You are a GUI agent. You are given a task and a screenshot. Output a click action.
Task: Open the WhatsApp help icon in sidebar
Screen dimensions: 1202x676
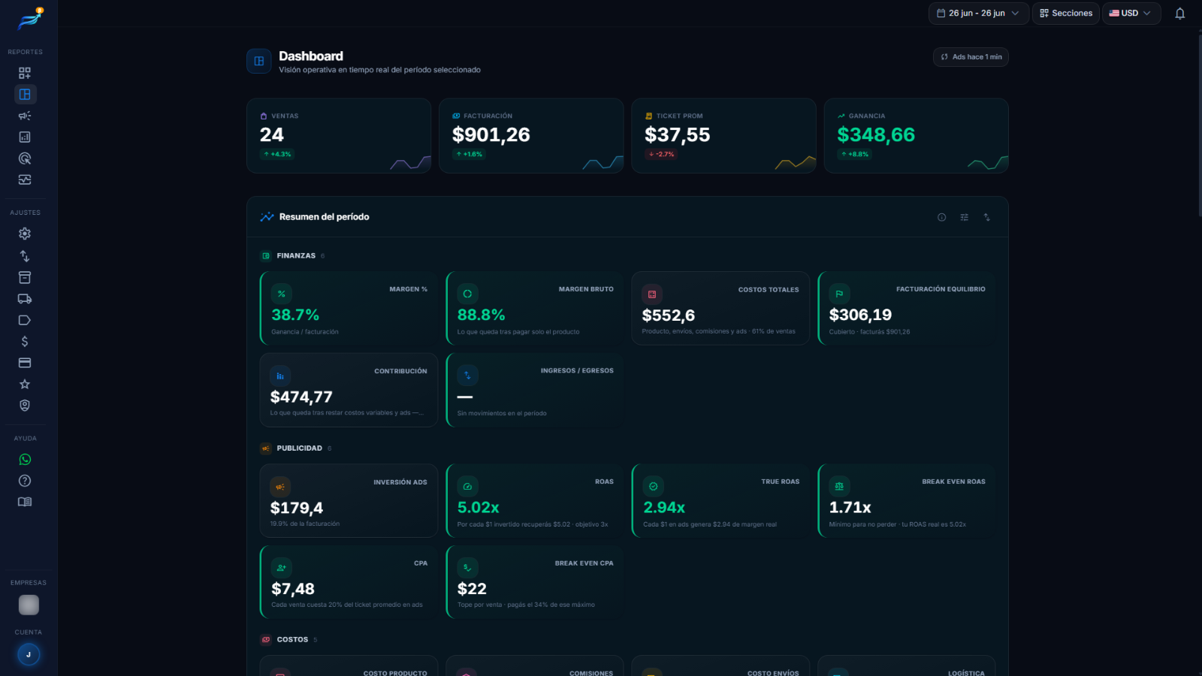tap(25, 460)
